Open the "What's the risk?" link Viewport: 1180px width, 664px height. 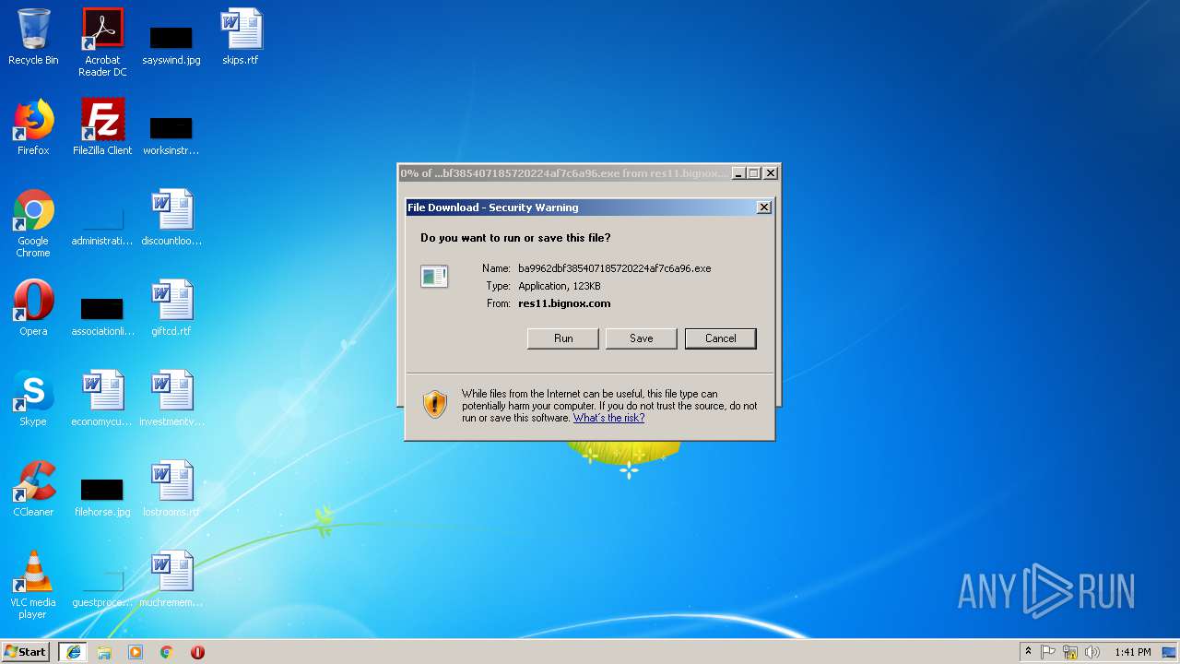pos(608,418)
